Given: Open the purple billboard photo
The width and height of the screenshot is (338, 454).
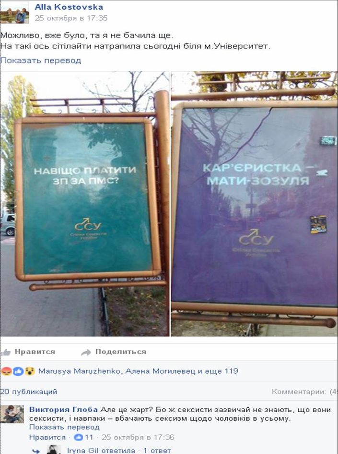Looking at the screenshot, I should tap(255, 204).
